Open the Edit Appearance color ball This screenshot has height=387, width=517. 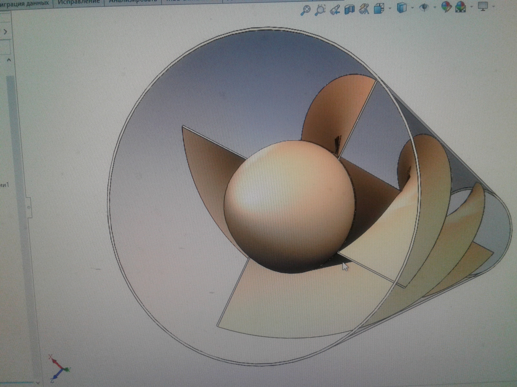pos(446,6)
